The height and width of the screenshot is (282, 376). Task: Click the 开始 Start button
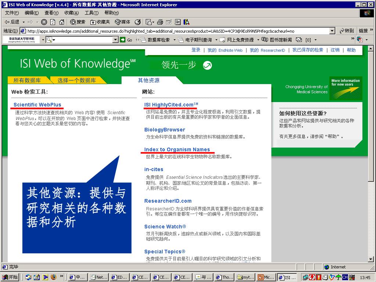[x=10, y=277]
